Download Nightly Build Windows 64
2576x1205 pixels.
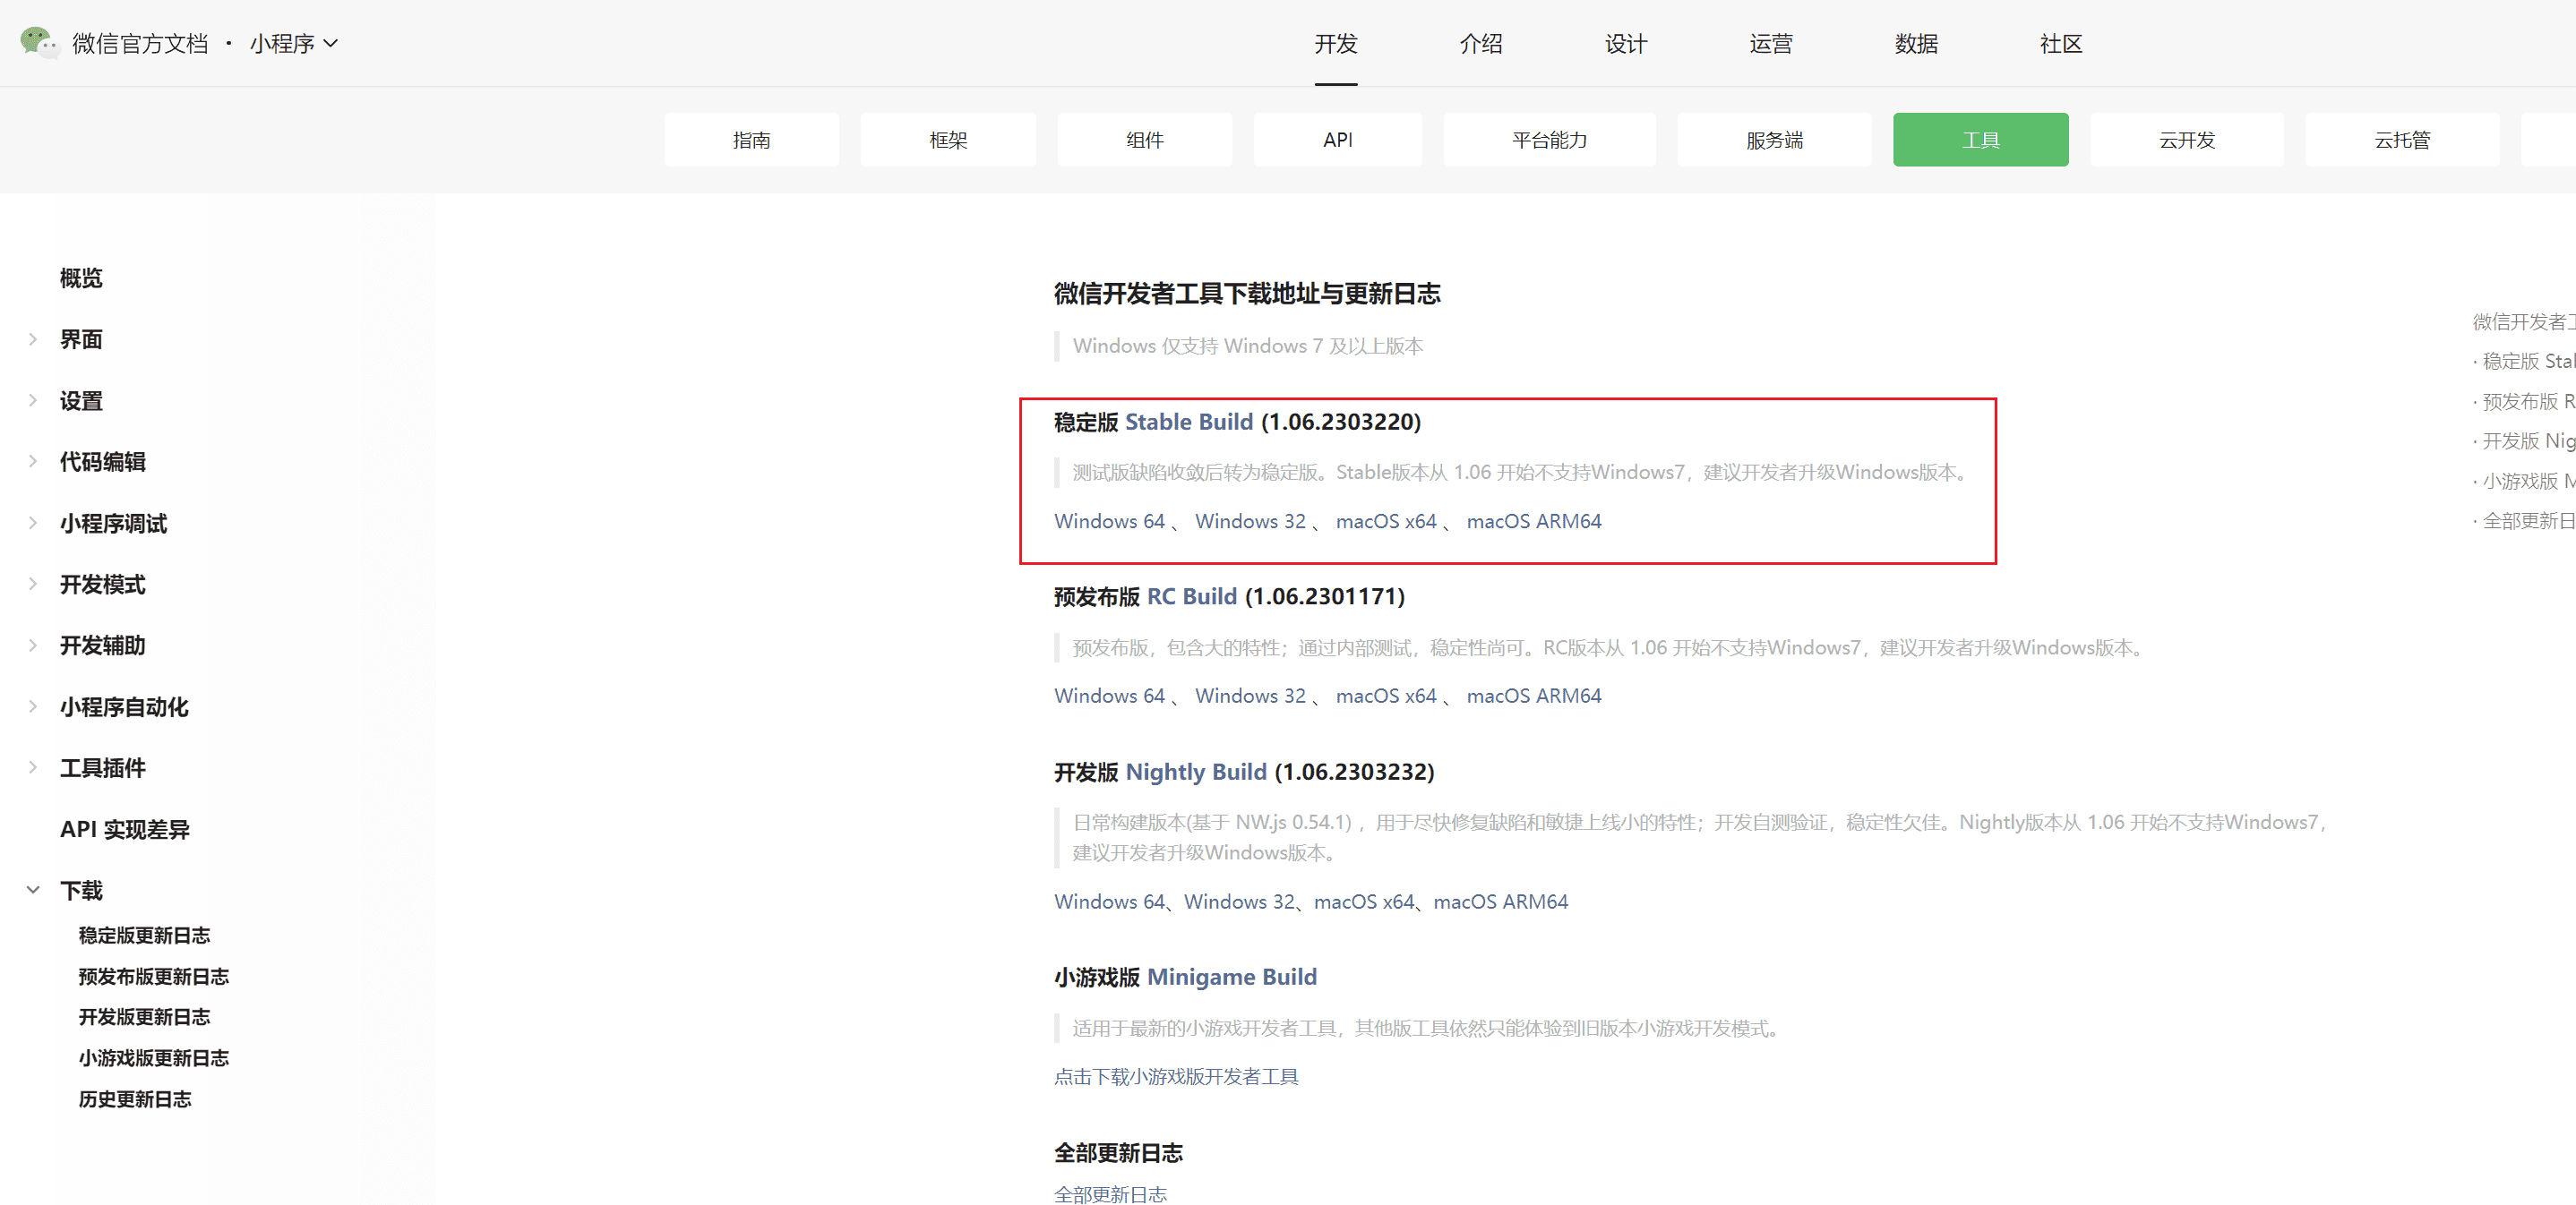coord(1109,902)
